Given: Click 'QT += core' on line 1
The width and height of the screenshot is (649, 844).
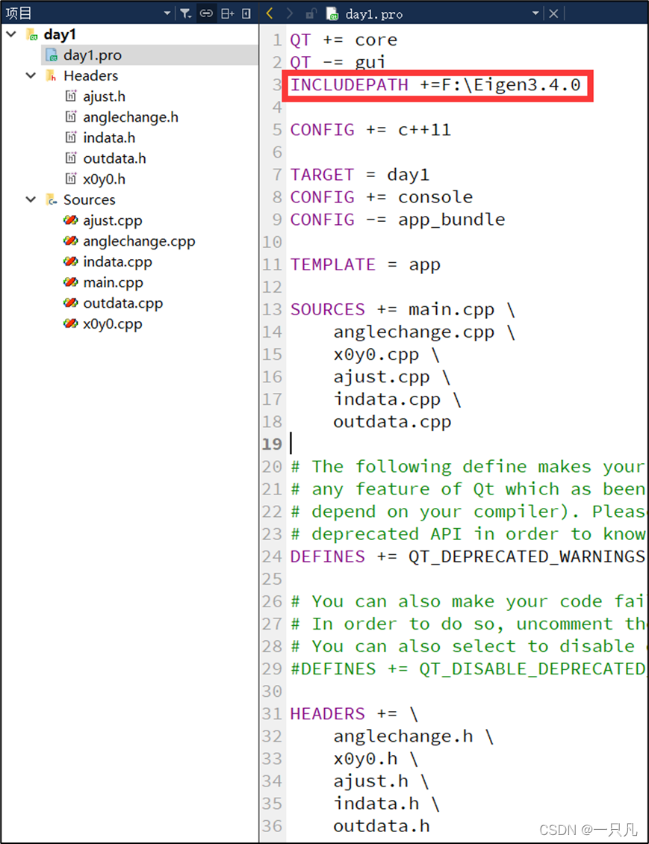Looking at the screenshot, I should point(344,40).
